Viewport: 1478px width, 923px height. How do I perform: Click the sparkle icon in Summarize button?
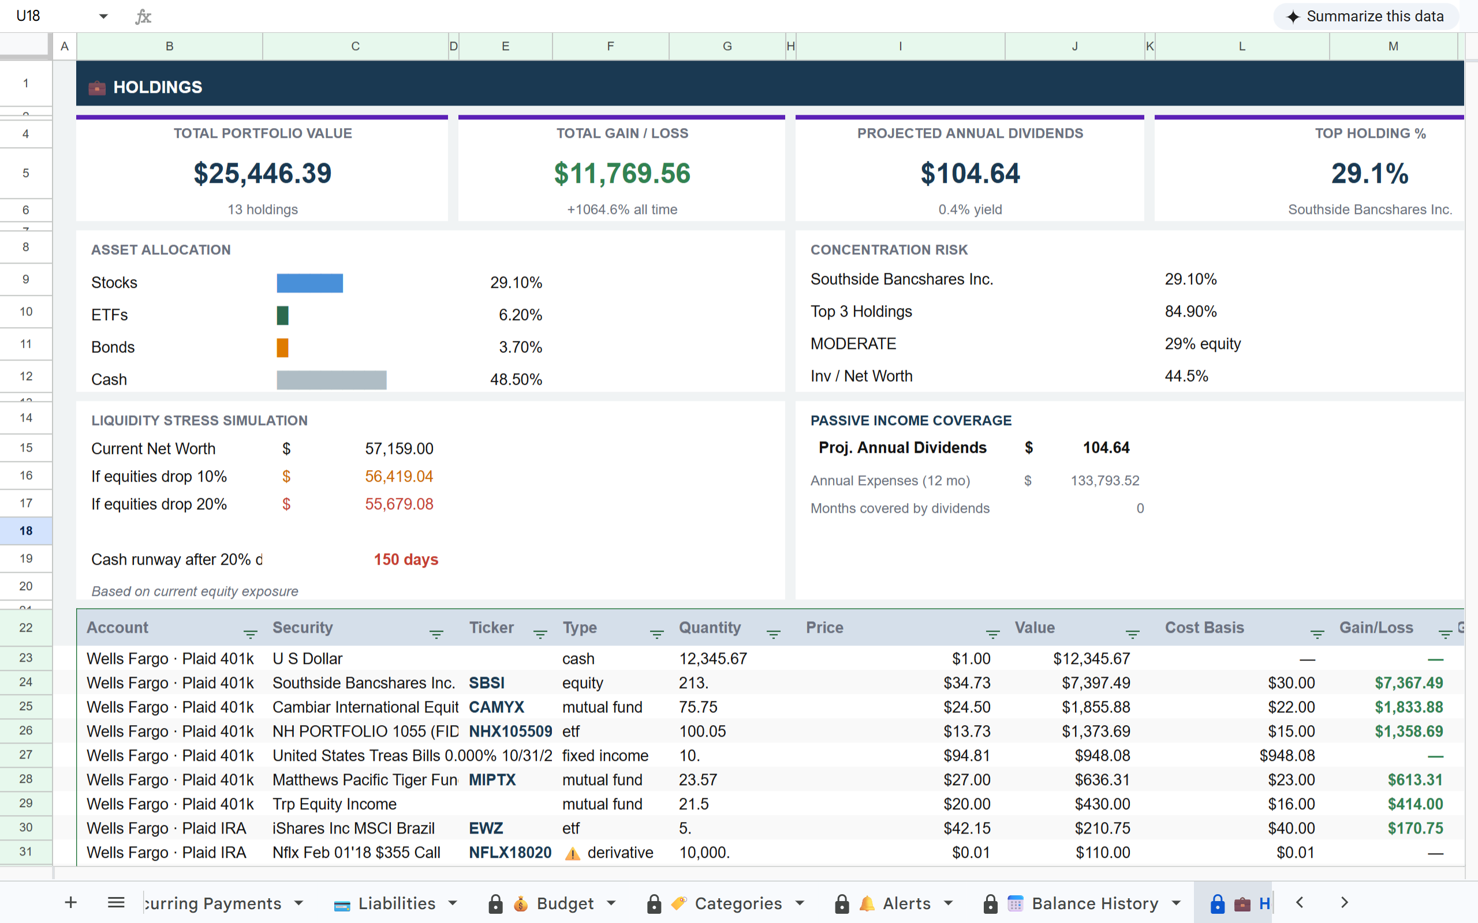tap(1293, 16)
